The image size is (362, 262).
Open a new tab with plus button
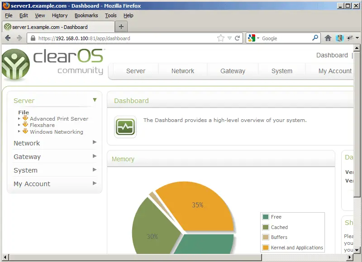pyautogui.click(x=121, y=27)
